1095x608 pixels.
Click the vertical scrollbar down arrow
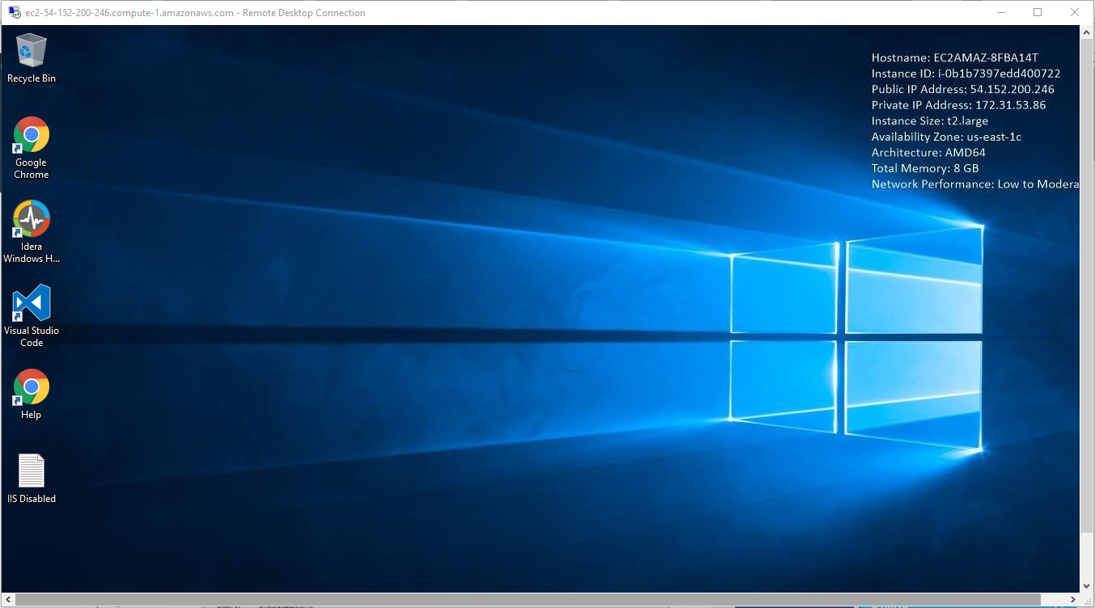1087,586
